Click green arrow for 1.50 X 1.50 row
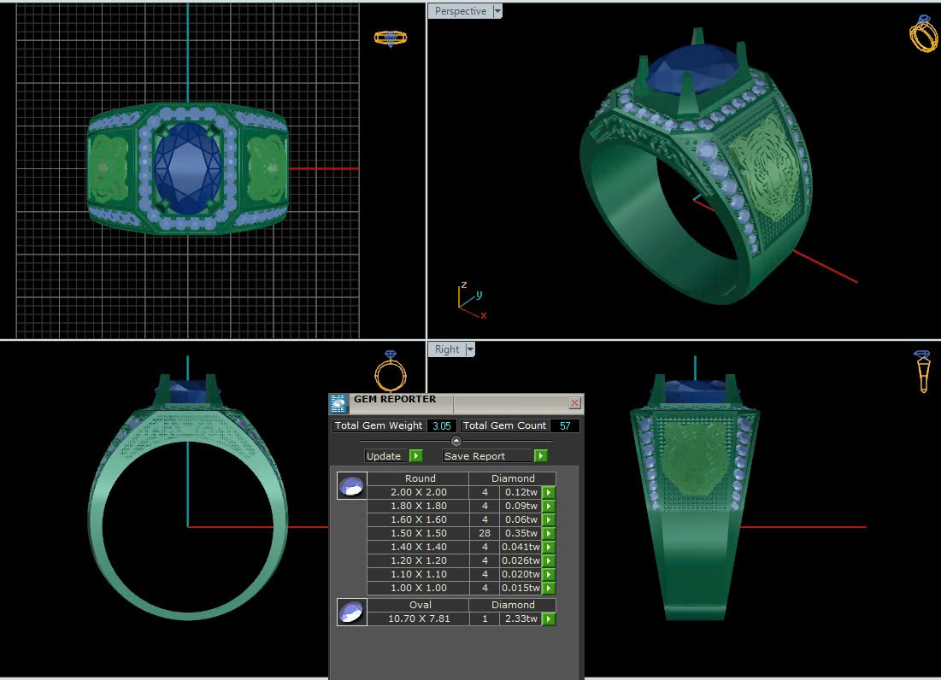The image size is (941, 680). pyautogui.click(x=549, y=533)
